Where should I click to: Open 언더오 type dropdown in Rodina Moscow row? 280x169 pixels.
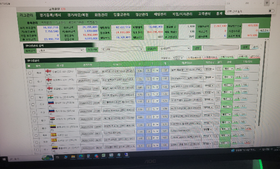pos(209,107)
